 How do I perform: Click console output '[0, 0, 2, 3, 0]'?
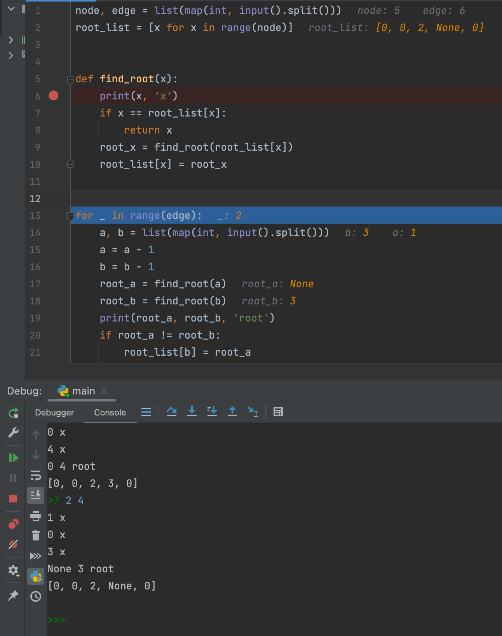[92, 483]
